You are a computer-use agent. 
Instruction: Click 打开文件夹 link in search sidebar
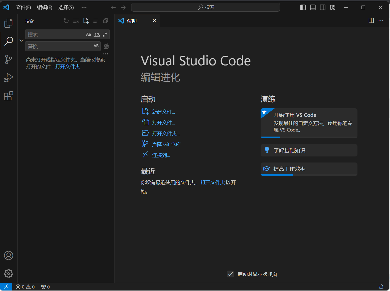pyautogui.click(x=68, y=67)
